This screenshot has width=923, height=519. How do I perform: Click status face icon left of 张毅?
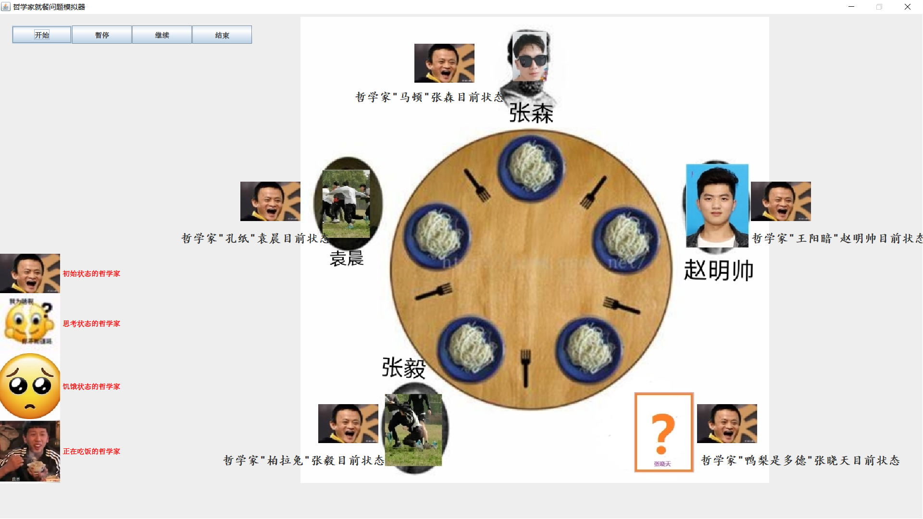coord(348,423)
